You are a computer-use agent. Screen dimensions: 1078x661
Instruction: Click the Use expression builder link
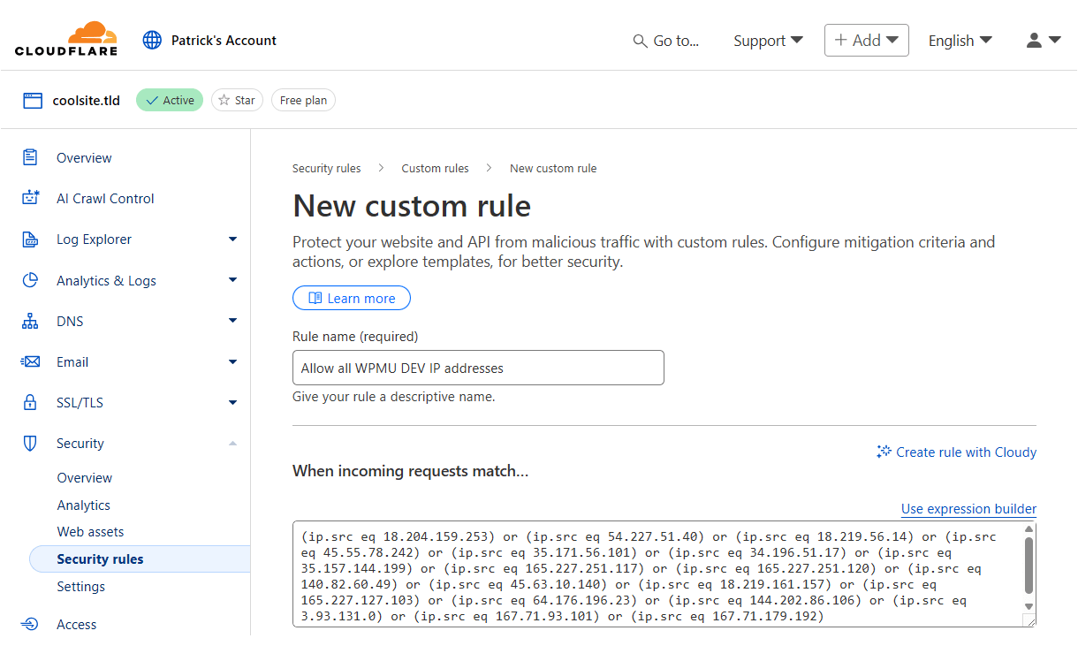(x=968, y=509)
